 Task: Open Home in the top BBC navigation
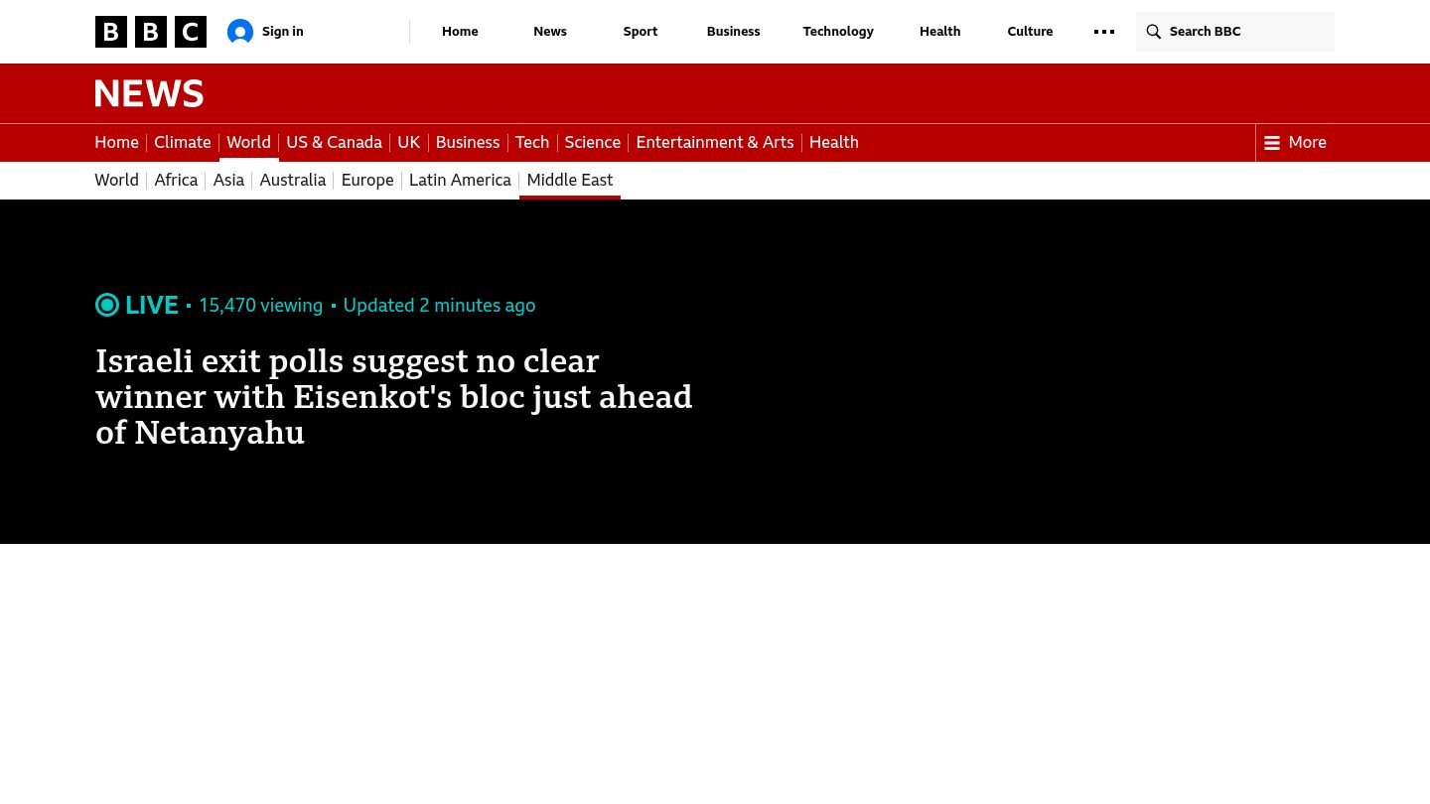(460, 32)
